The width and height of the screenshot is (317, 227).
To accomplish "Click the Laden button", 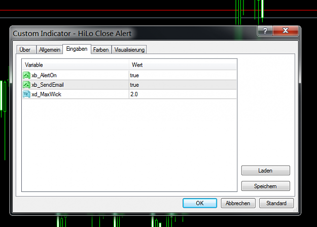I will click(x=265, y=171).
